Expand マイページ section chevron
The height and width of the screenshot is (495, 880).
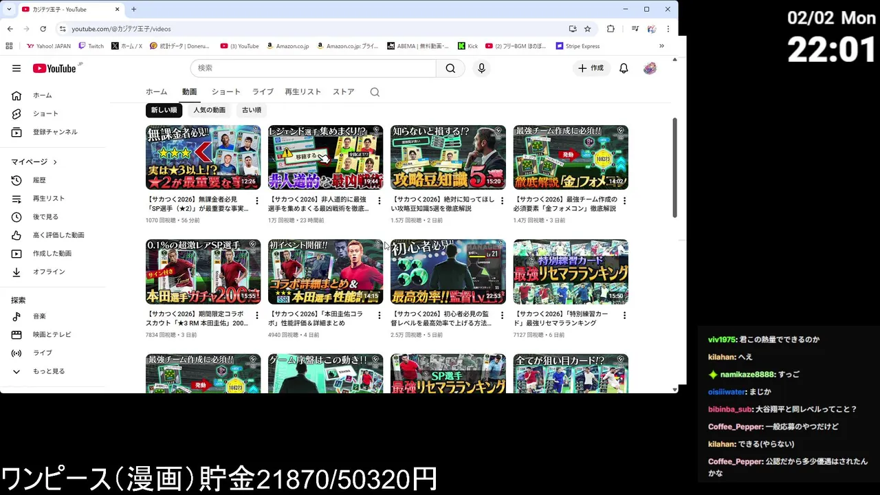coord(55,162)
